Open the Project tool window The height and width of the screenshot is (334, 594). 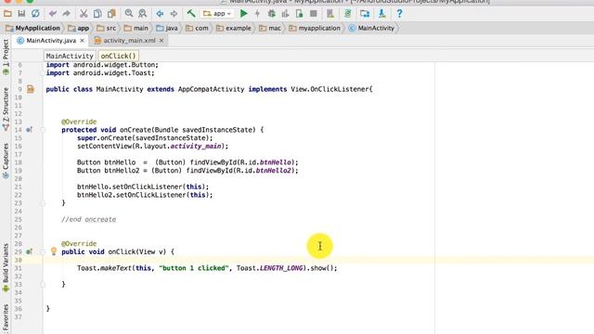pos(6,57)
